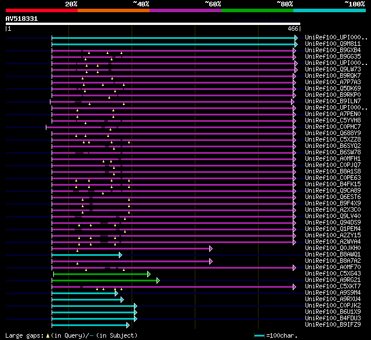Select the UniRef100_C0PJK2 label
This screenshot has width=371, height=340.
[x=333, y=306]
